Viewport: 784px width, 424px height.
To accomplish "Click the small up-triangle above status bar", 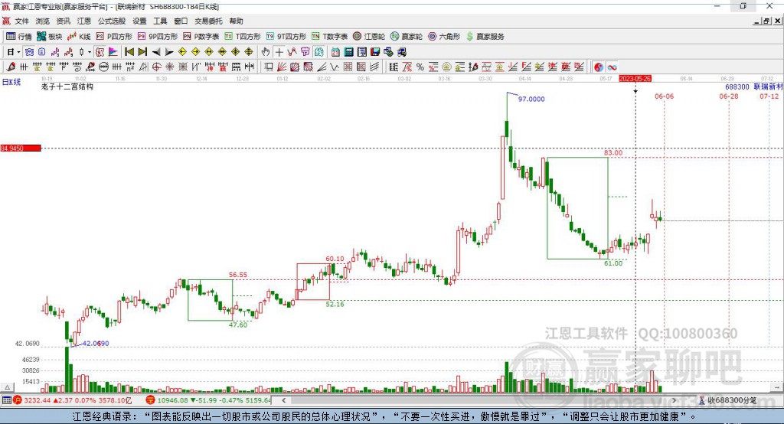I will [7, 387].
